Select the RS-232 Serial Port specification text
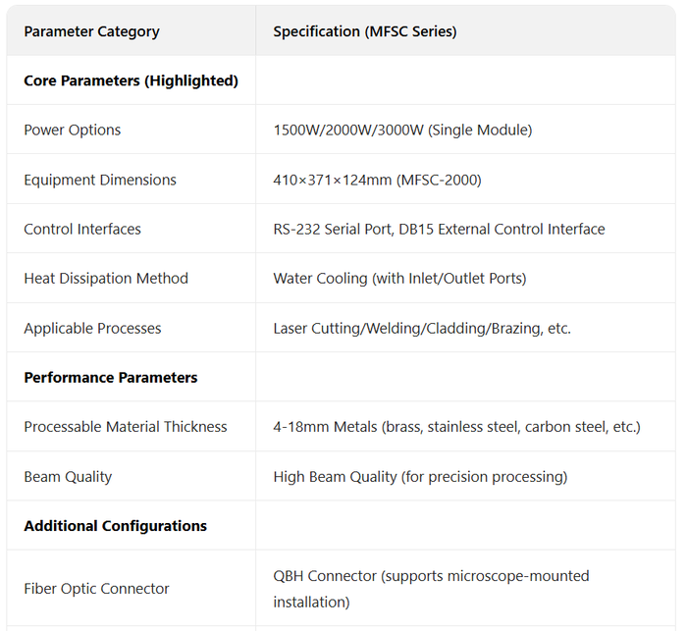The width and height of the screenshot is (687, 631). coord(439,229)
